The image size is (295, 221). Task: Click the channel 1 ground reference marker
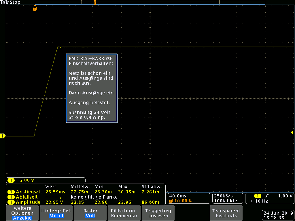(x=3, y=136)
